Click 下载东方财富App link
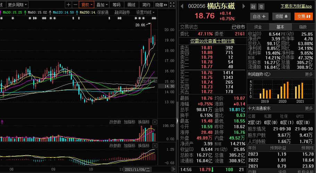 [x=296, y=6]
